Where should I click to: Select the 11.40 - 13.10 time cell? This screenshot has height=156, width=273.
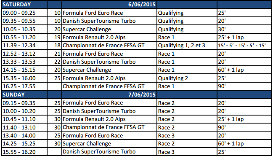[24, 127]
